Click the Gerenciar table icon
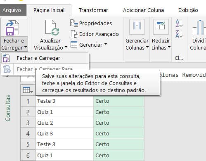The image size is (206, 161). (x=74, y=45)
